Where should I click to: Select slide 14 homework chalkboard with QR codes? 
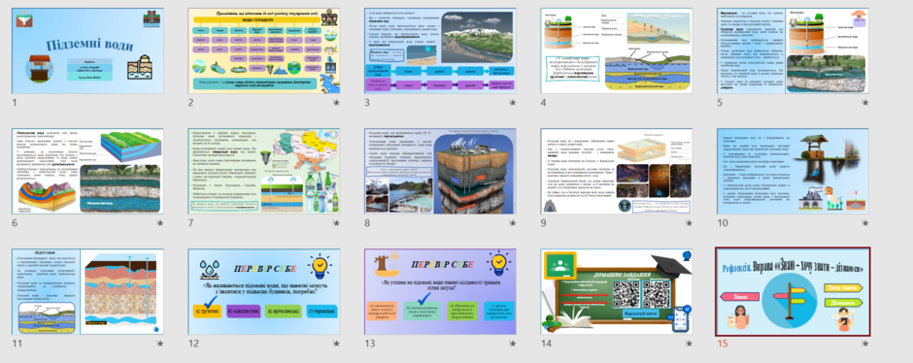pos(617,292)
